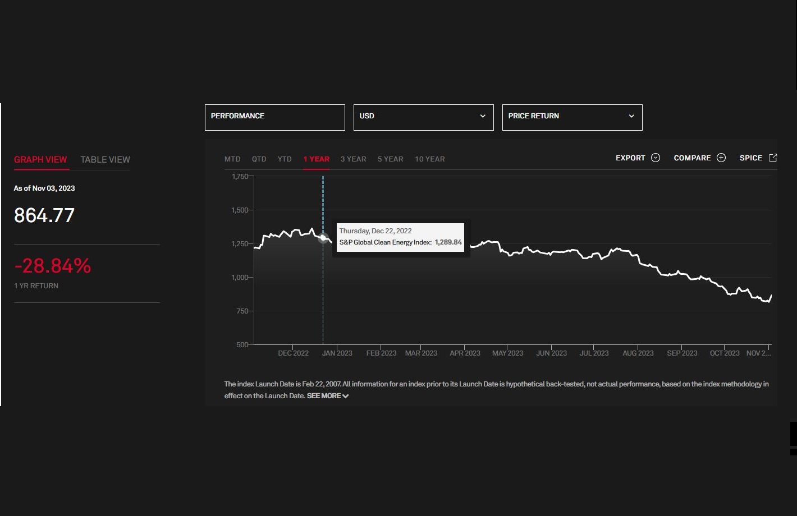
Task: Click the EXPORT label
Action: point(630,158)
